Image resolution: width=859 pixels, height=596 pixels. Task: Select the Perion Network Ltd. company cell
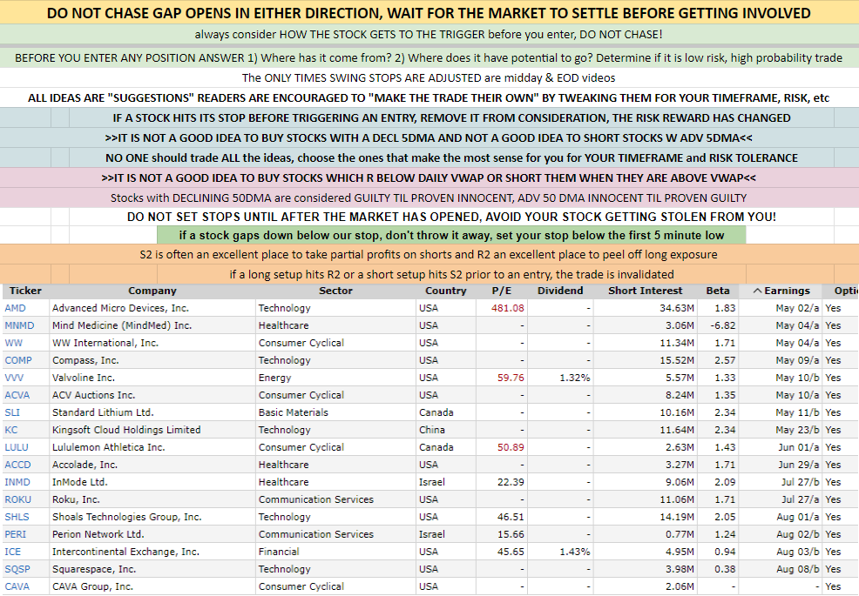click(152, 535)
